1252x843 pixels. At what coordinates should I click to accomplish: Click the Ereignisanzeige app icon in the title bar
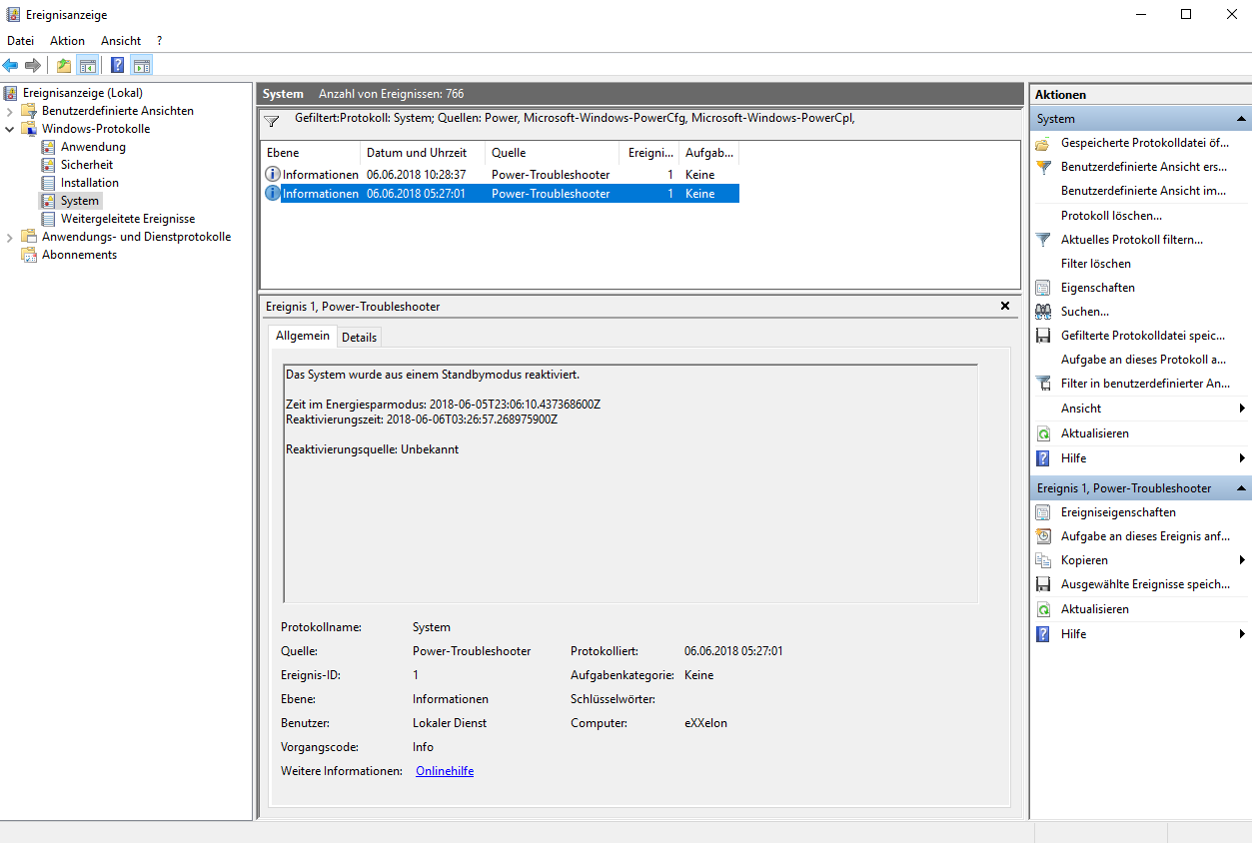(x=12, y=15)
